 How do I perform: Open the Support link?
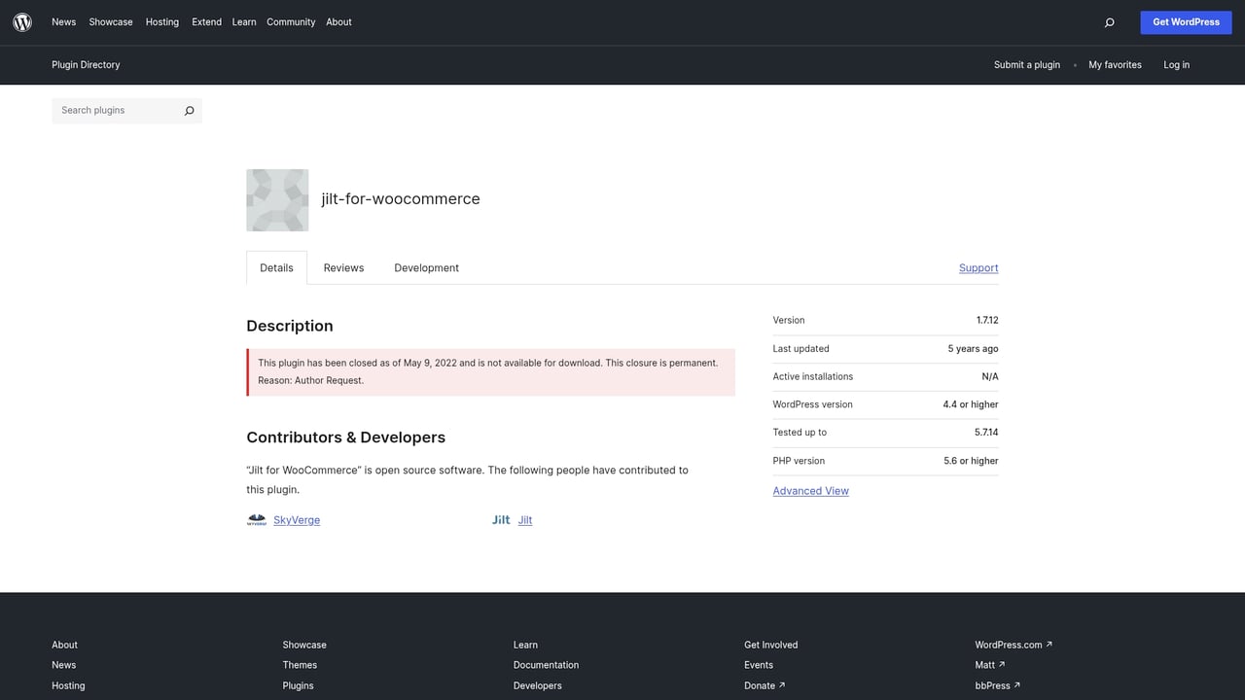click(978, 267)
